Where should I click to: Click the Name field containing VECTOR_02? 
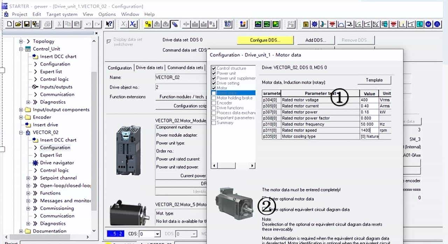click(181, 77)
